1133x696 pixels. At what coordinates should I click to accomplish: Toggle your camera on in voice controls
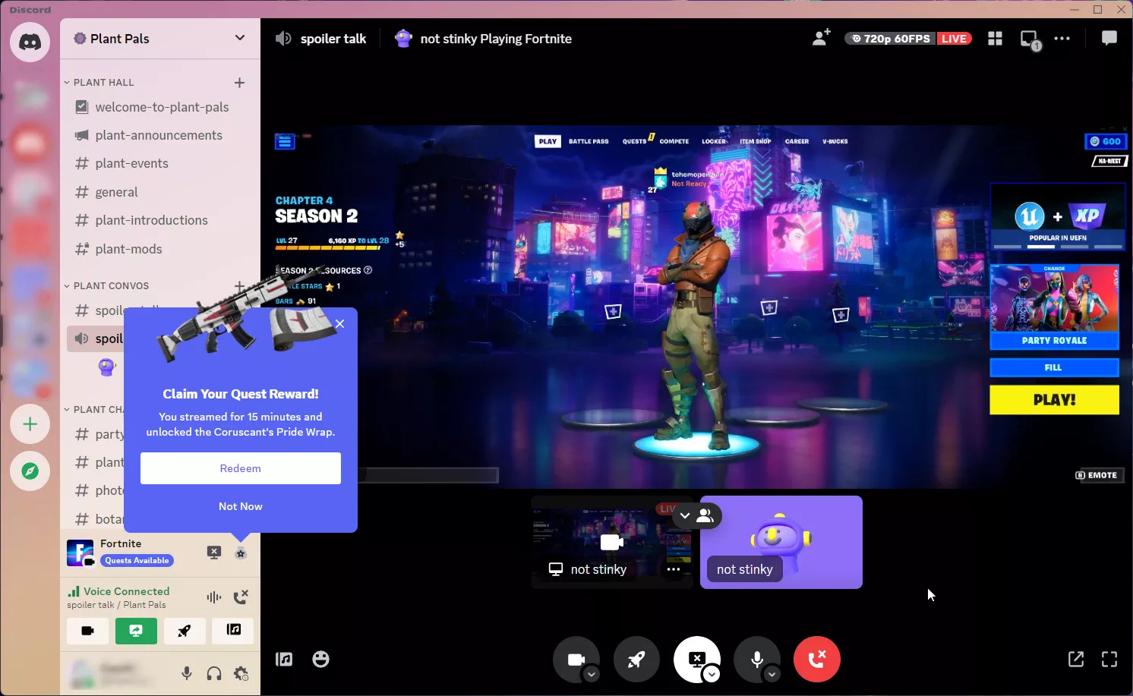click(x=576, y=659)
